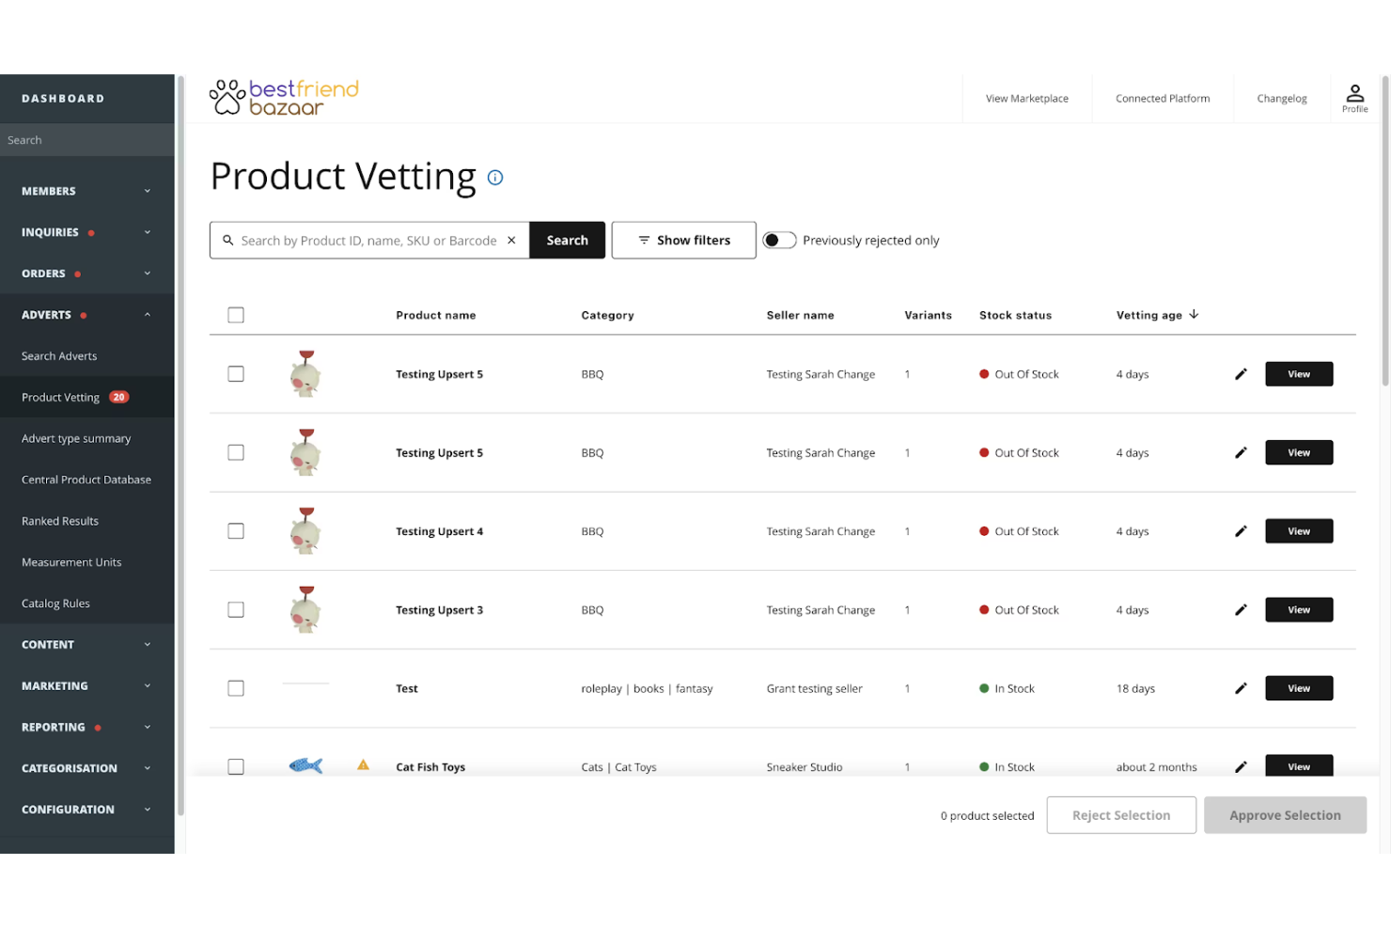The height and width of the screenshot is (928, 1391).
Task: Open the Product Vetting info tooltip
Action: pos(495,178)
